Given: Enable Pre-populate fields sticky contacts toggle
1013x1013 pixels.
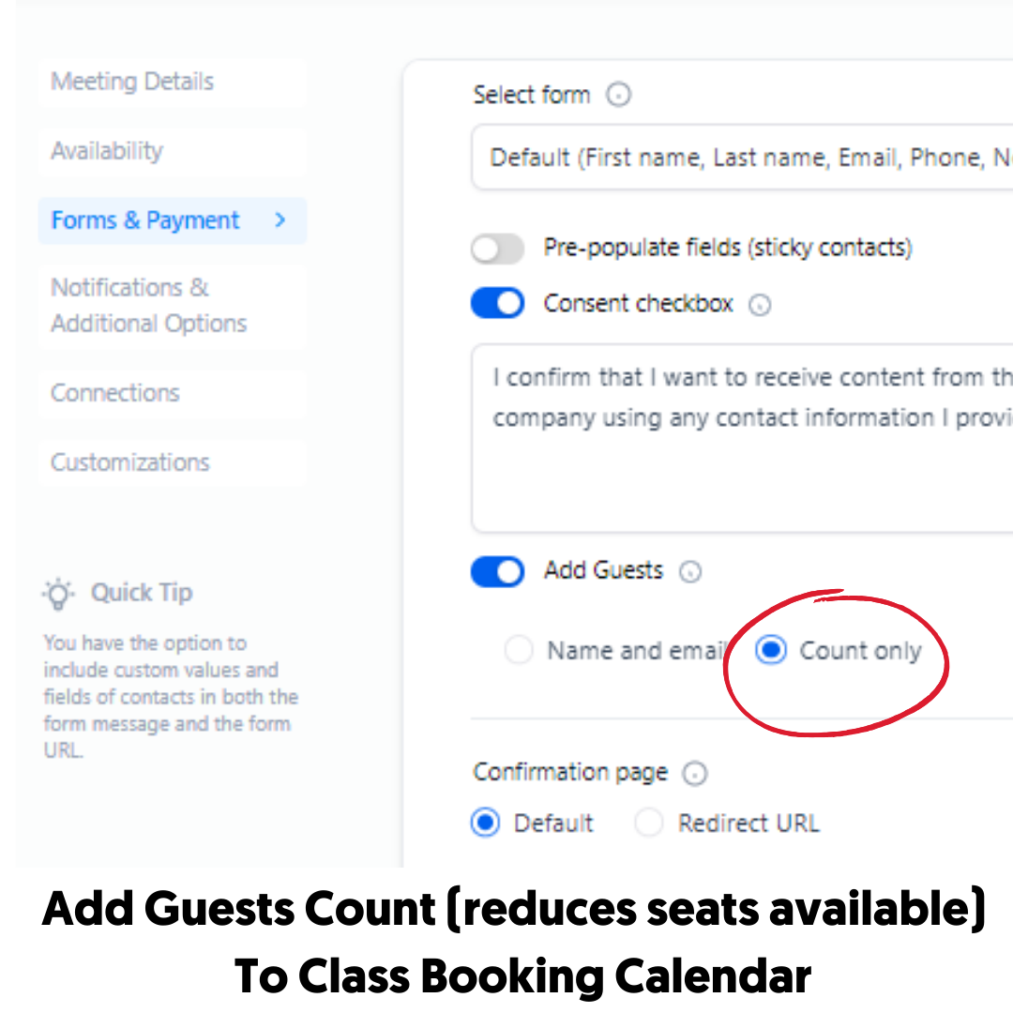Looking at the screenshot, I should tap(497, 249).
